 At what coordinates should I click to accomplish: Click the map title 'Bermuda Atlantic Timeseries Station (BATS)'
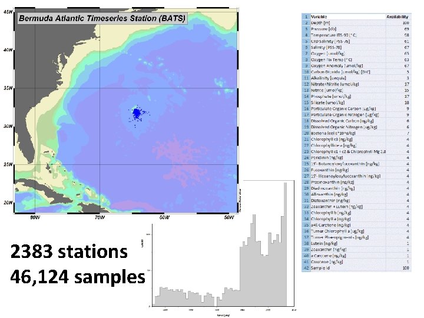click(x=102, y=18)
